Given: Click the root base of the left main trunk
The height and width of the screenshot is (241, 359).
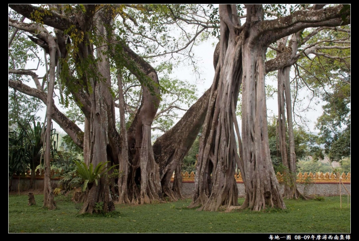Looking at the screenshot, I should tap(97, 202).
